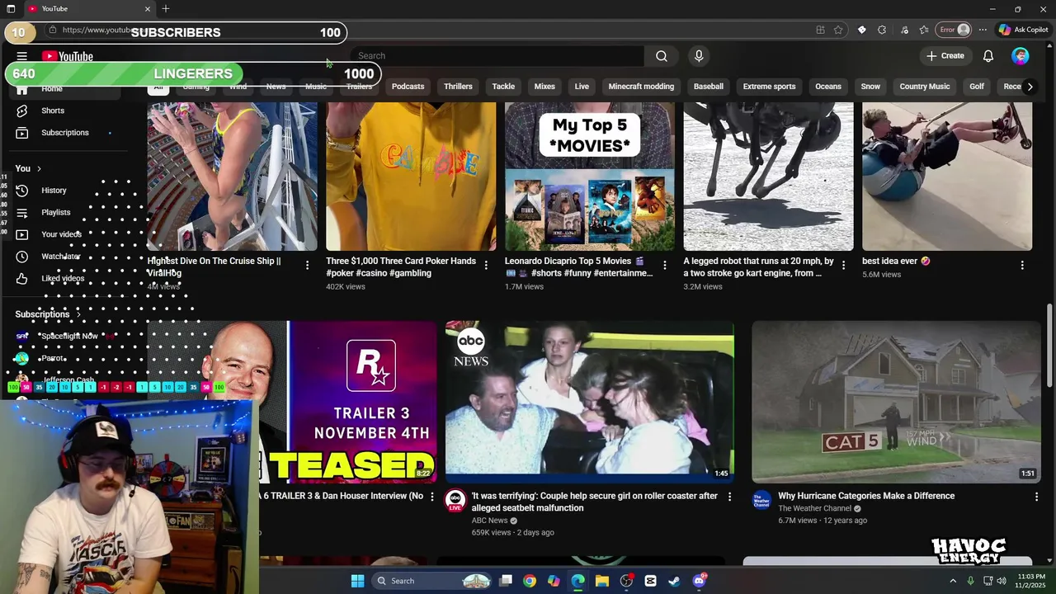This screenshot has height=594, width=1056.
Task: Open Edge tab actions menu
Action: click(x=11, y=8)
